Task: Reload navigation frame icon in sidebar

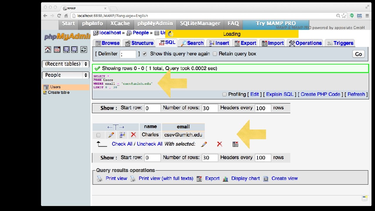Action: click(84, 50)
